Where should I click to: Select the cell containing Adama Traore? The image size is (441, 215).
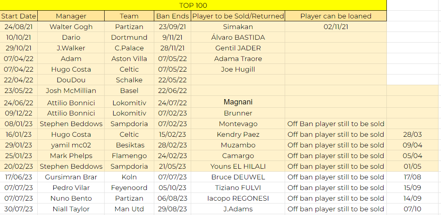pyautogui.click(x=238, y=59)
